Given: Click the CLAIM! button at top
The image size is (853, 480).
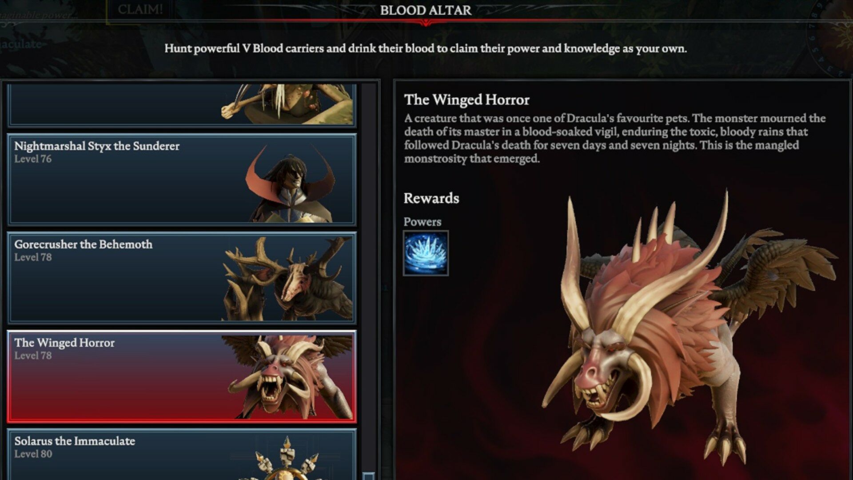Looking at the screenshot, I should (140, 10).
